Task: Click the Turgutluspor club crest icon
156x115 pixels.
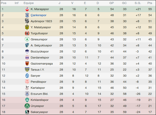Action: [x=27, y=33]
